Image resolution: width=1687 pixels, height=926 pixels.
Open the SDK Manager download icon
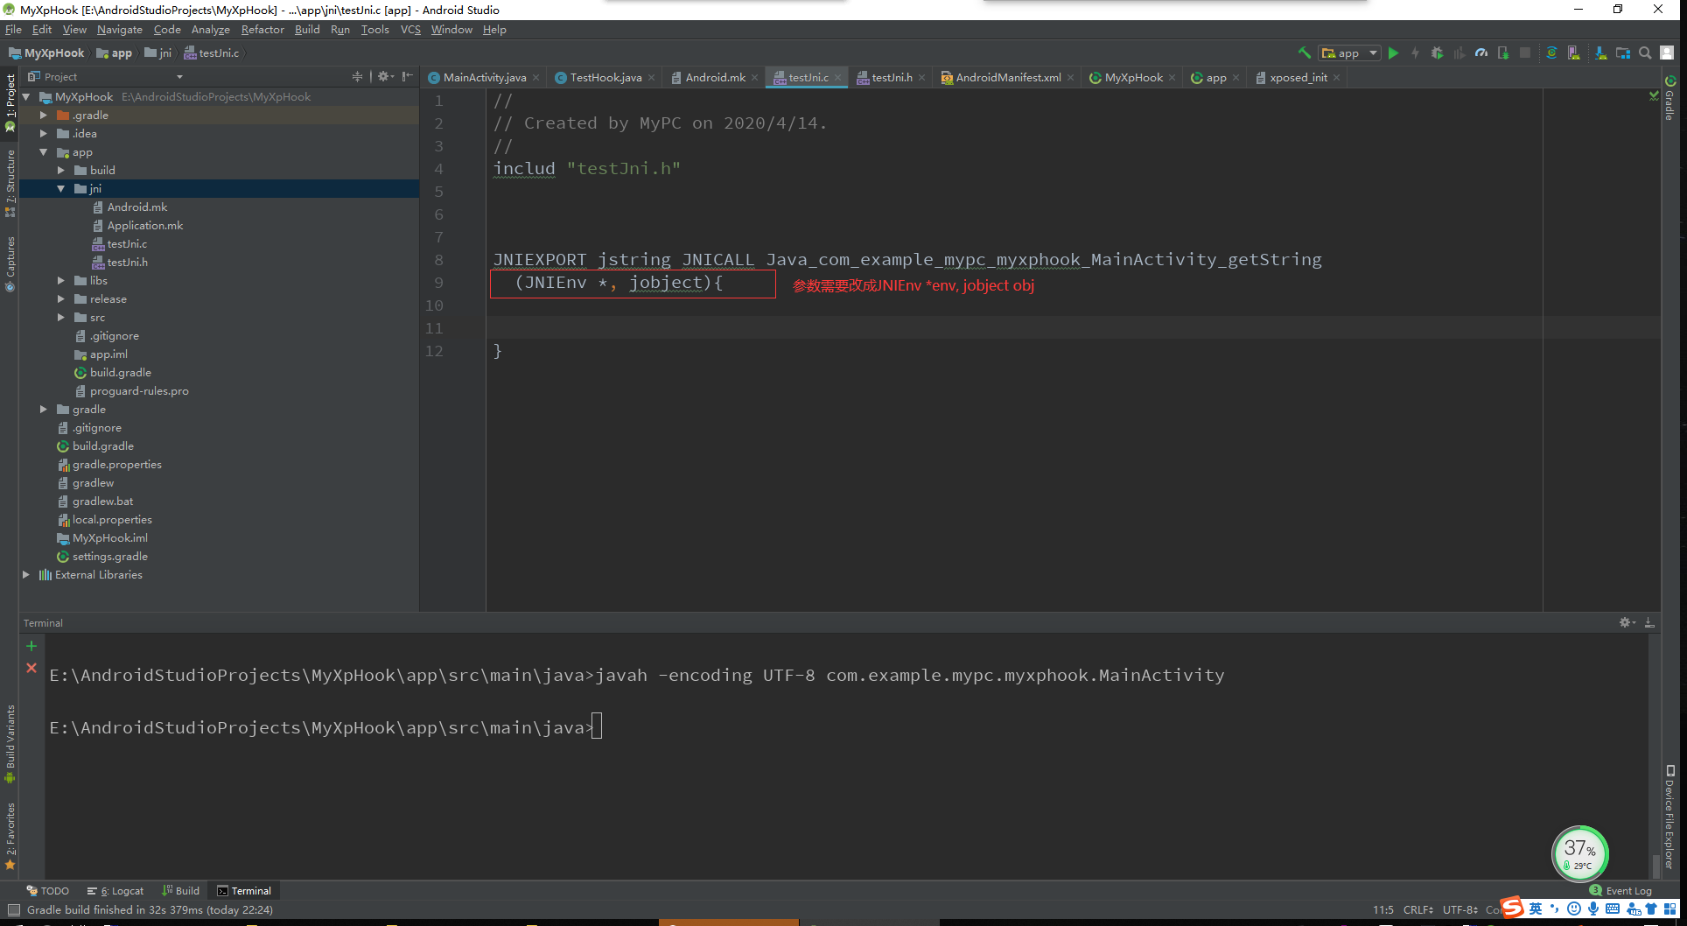1600,53
